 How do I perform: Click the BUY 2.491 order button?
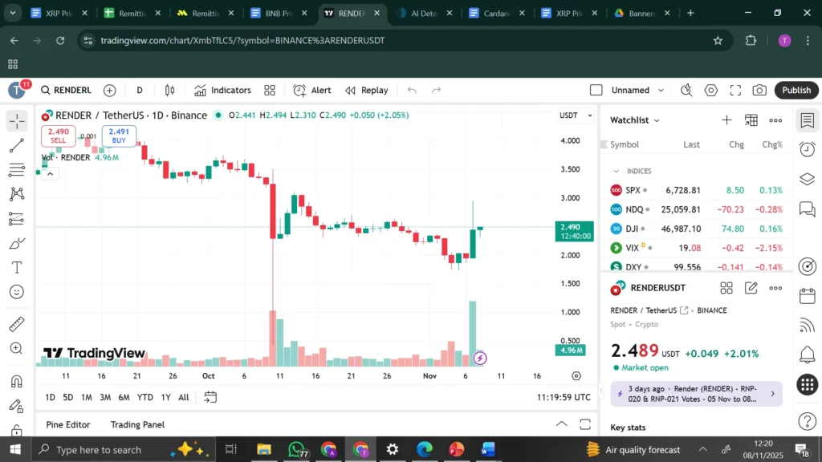click(x=119, y=136)
